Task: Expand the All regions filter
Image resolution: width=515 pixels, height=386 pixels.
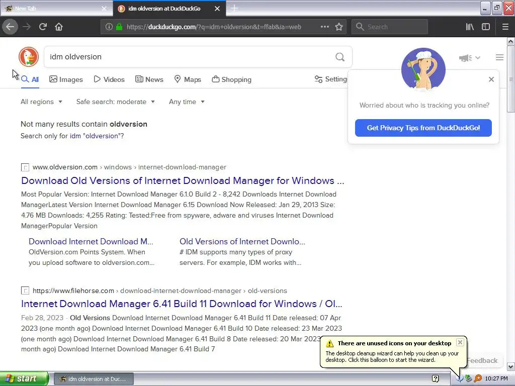Action: (x=41, y=102)
